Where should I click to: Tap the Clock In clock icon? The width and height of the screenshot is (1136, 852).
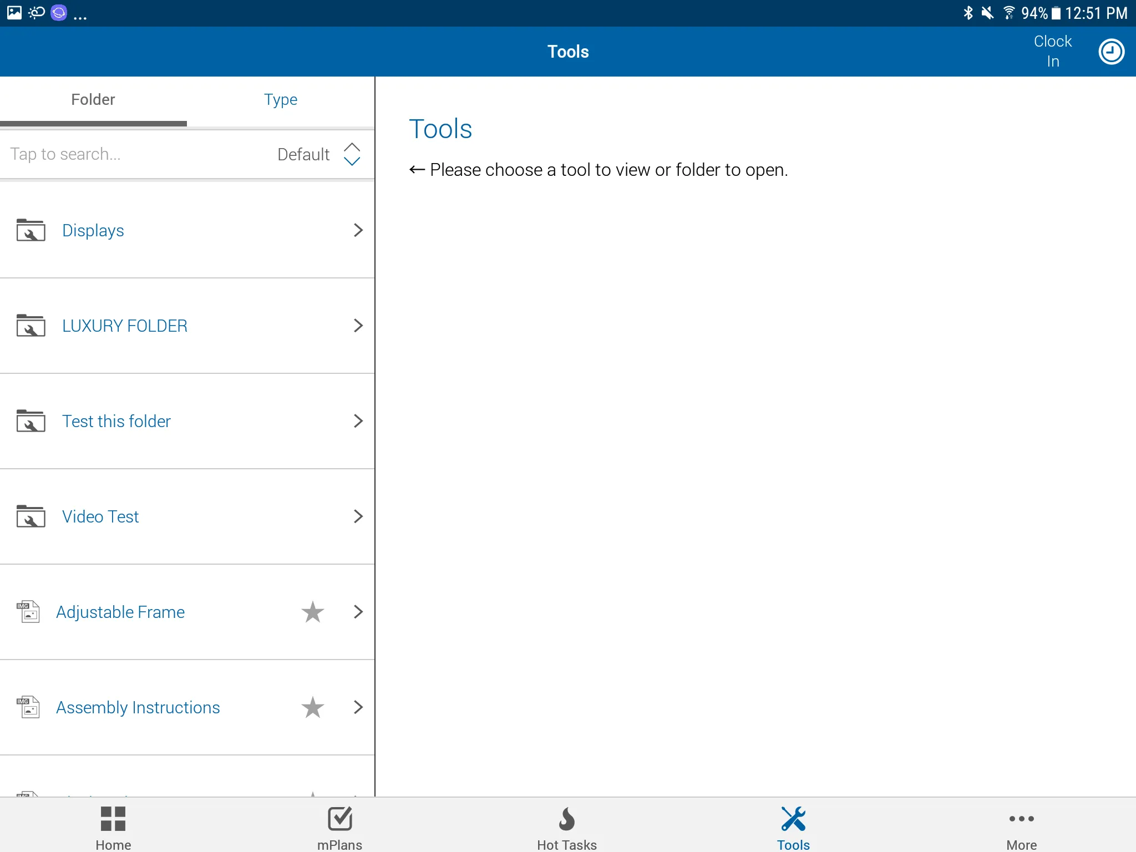[x=1111, y=52]
